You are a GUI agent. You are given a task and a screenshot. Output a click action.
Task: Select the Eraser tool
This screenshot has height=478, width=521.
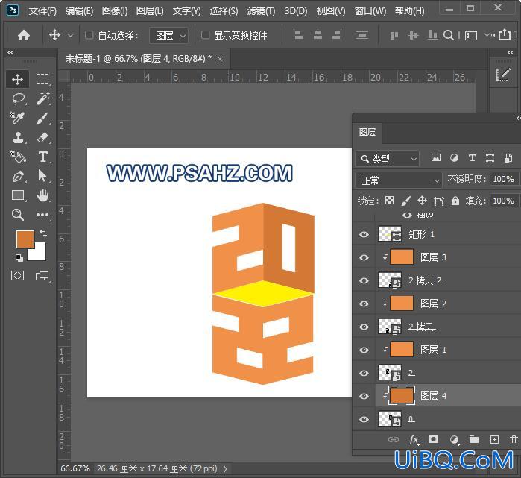(x=42, y=137)
